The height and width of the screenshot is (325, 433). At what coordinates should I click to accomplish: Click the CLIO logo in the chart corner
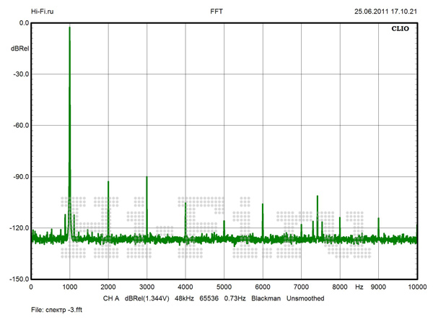pos(401,31)
